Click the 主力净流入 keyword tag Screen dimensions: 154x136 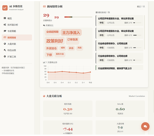pyautogui.click(x=71, y=33)
